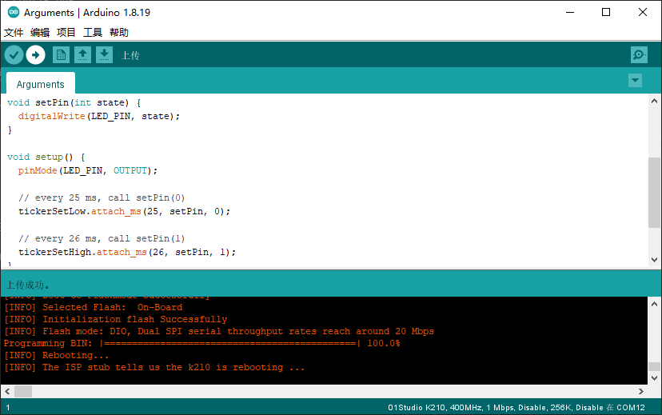Open the Serial Monitor magnifier icon
The width and height of the screenshot is (662, 415).
(639, 55)
